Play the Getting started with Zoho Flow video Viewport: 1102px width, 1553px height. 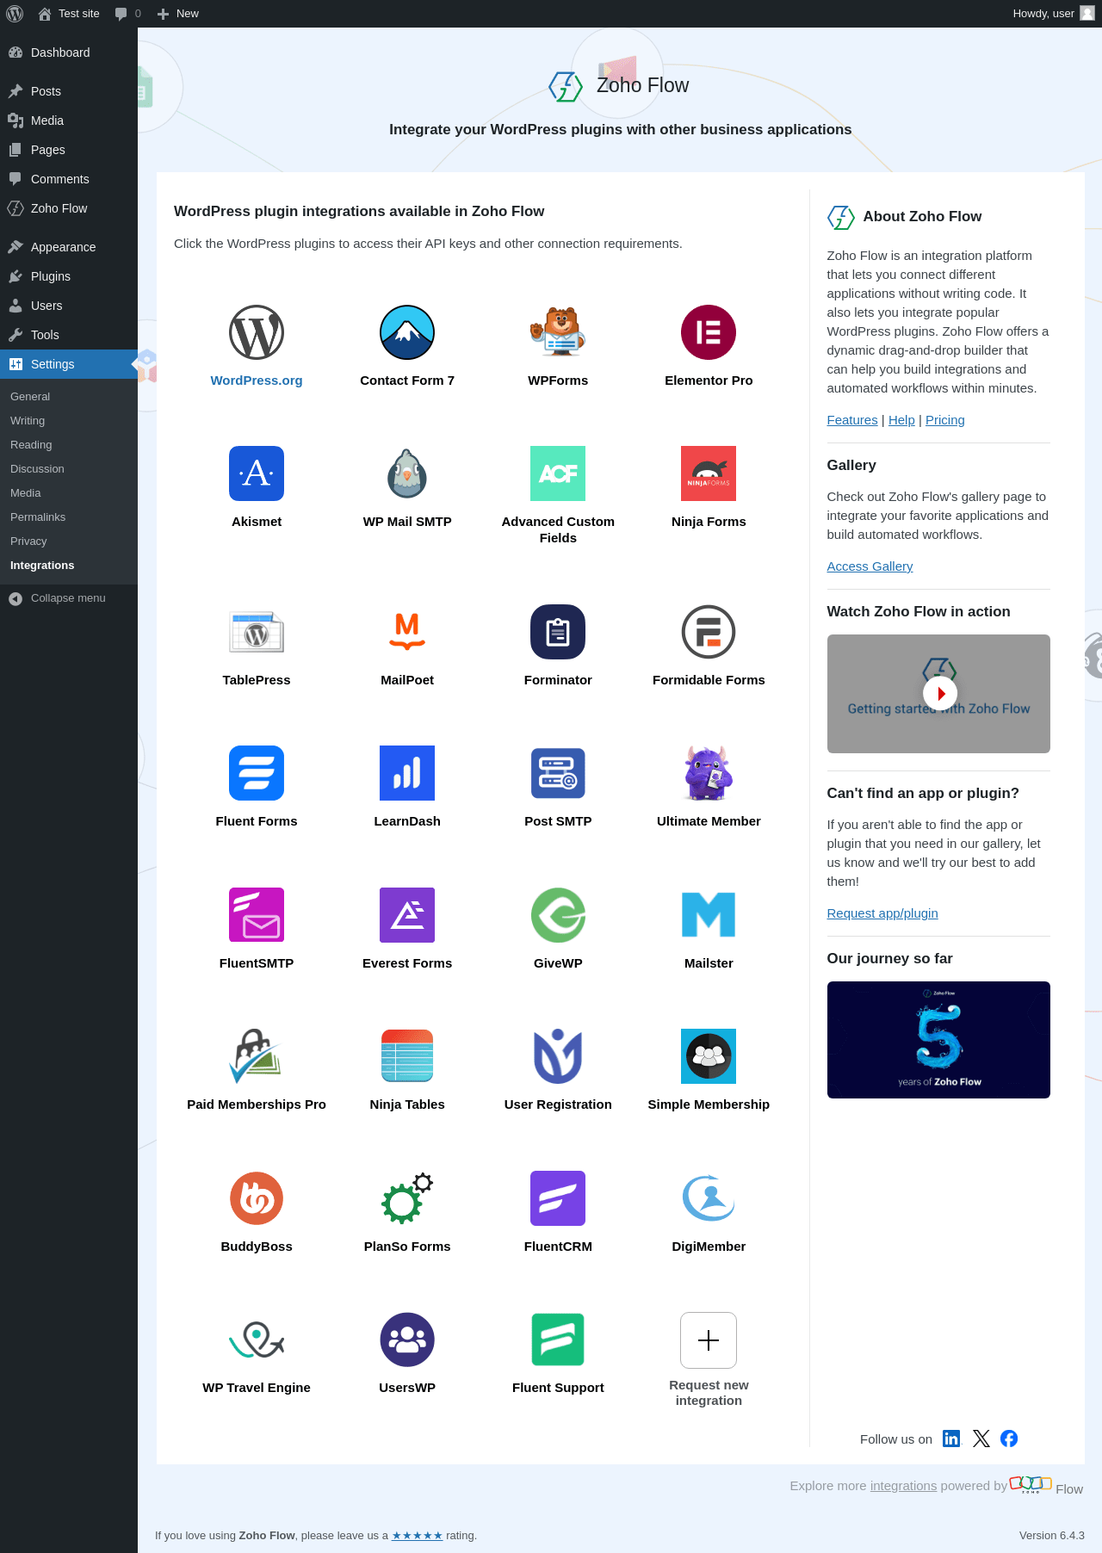pyautogui.click(x=939, y=693)
